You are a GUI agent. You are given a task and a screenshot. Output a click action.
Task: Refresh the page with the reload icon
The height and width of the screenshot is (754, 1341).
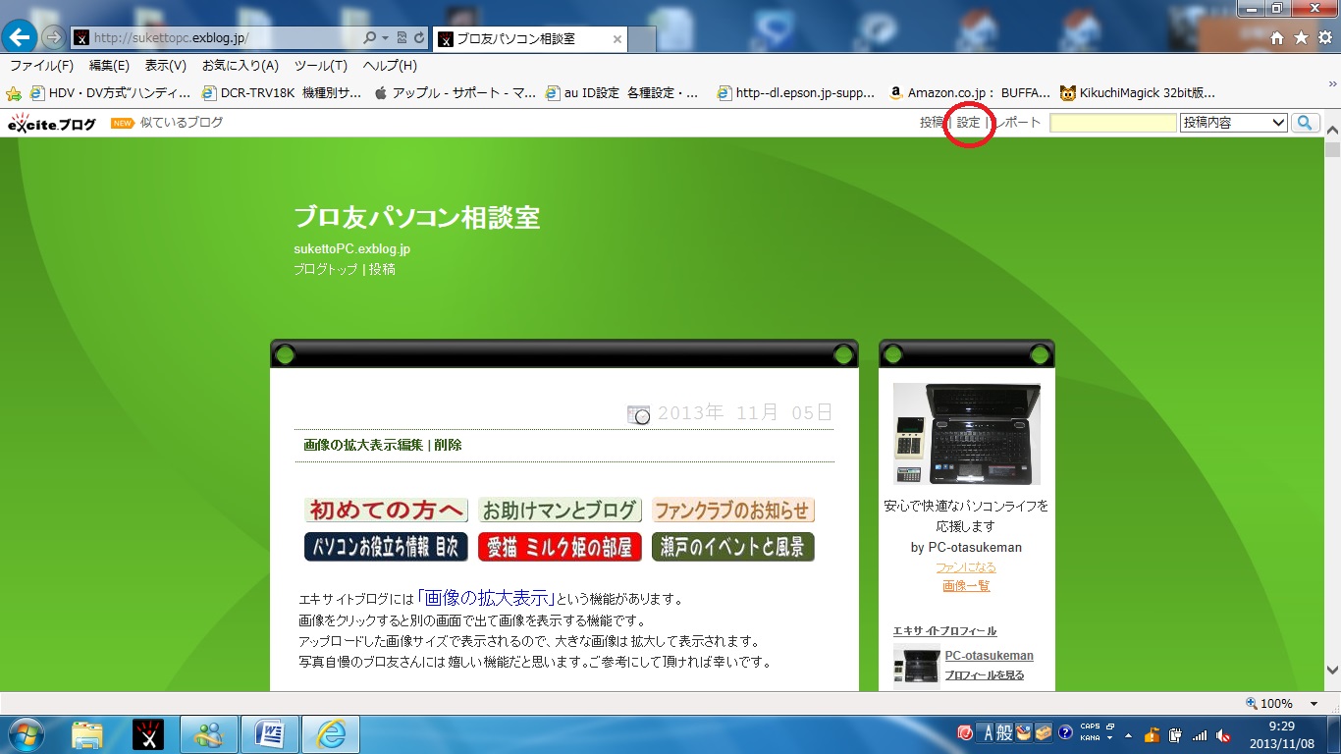(419, 38)
